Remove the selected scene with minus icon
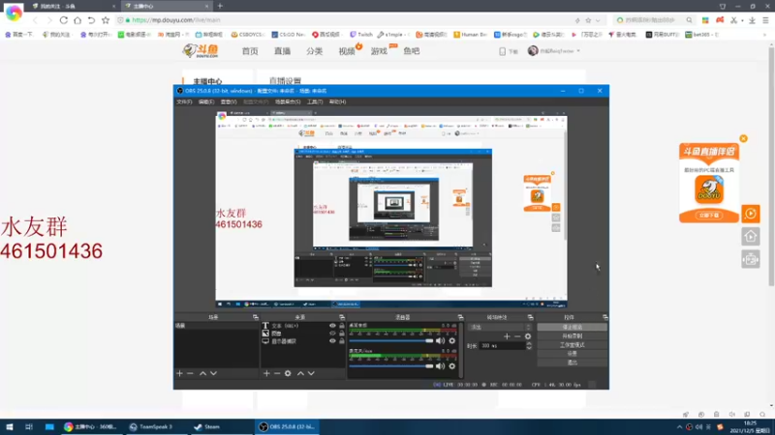 click(190, 373)
